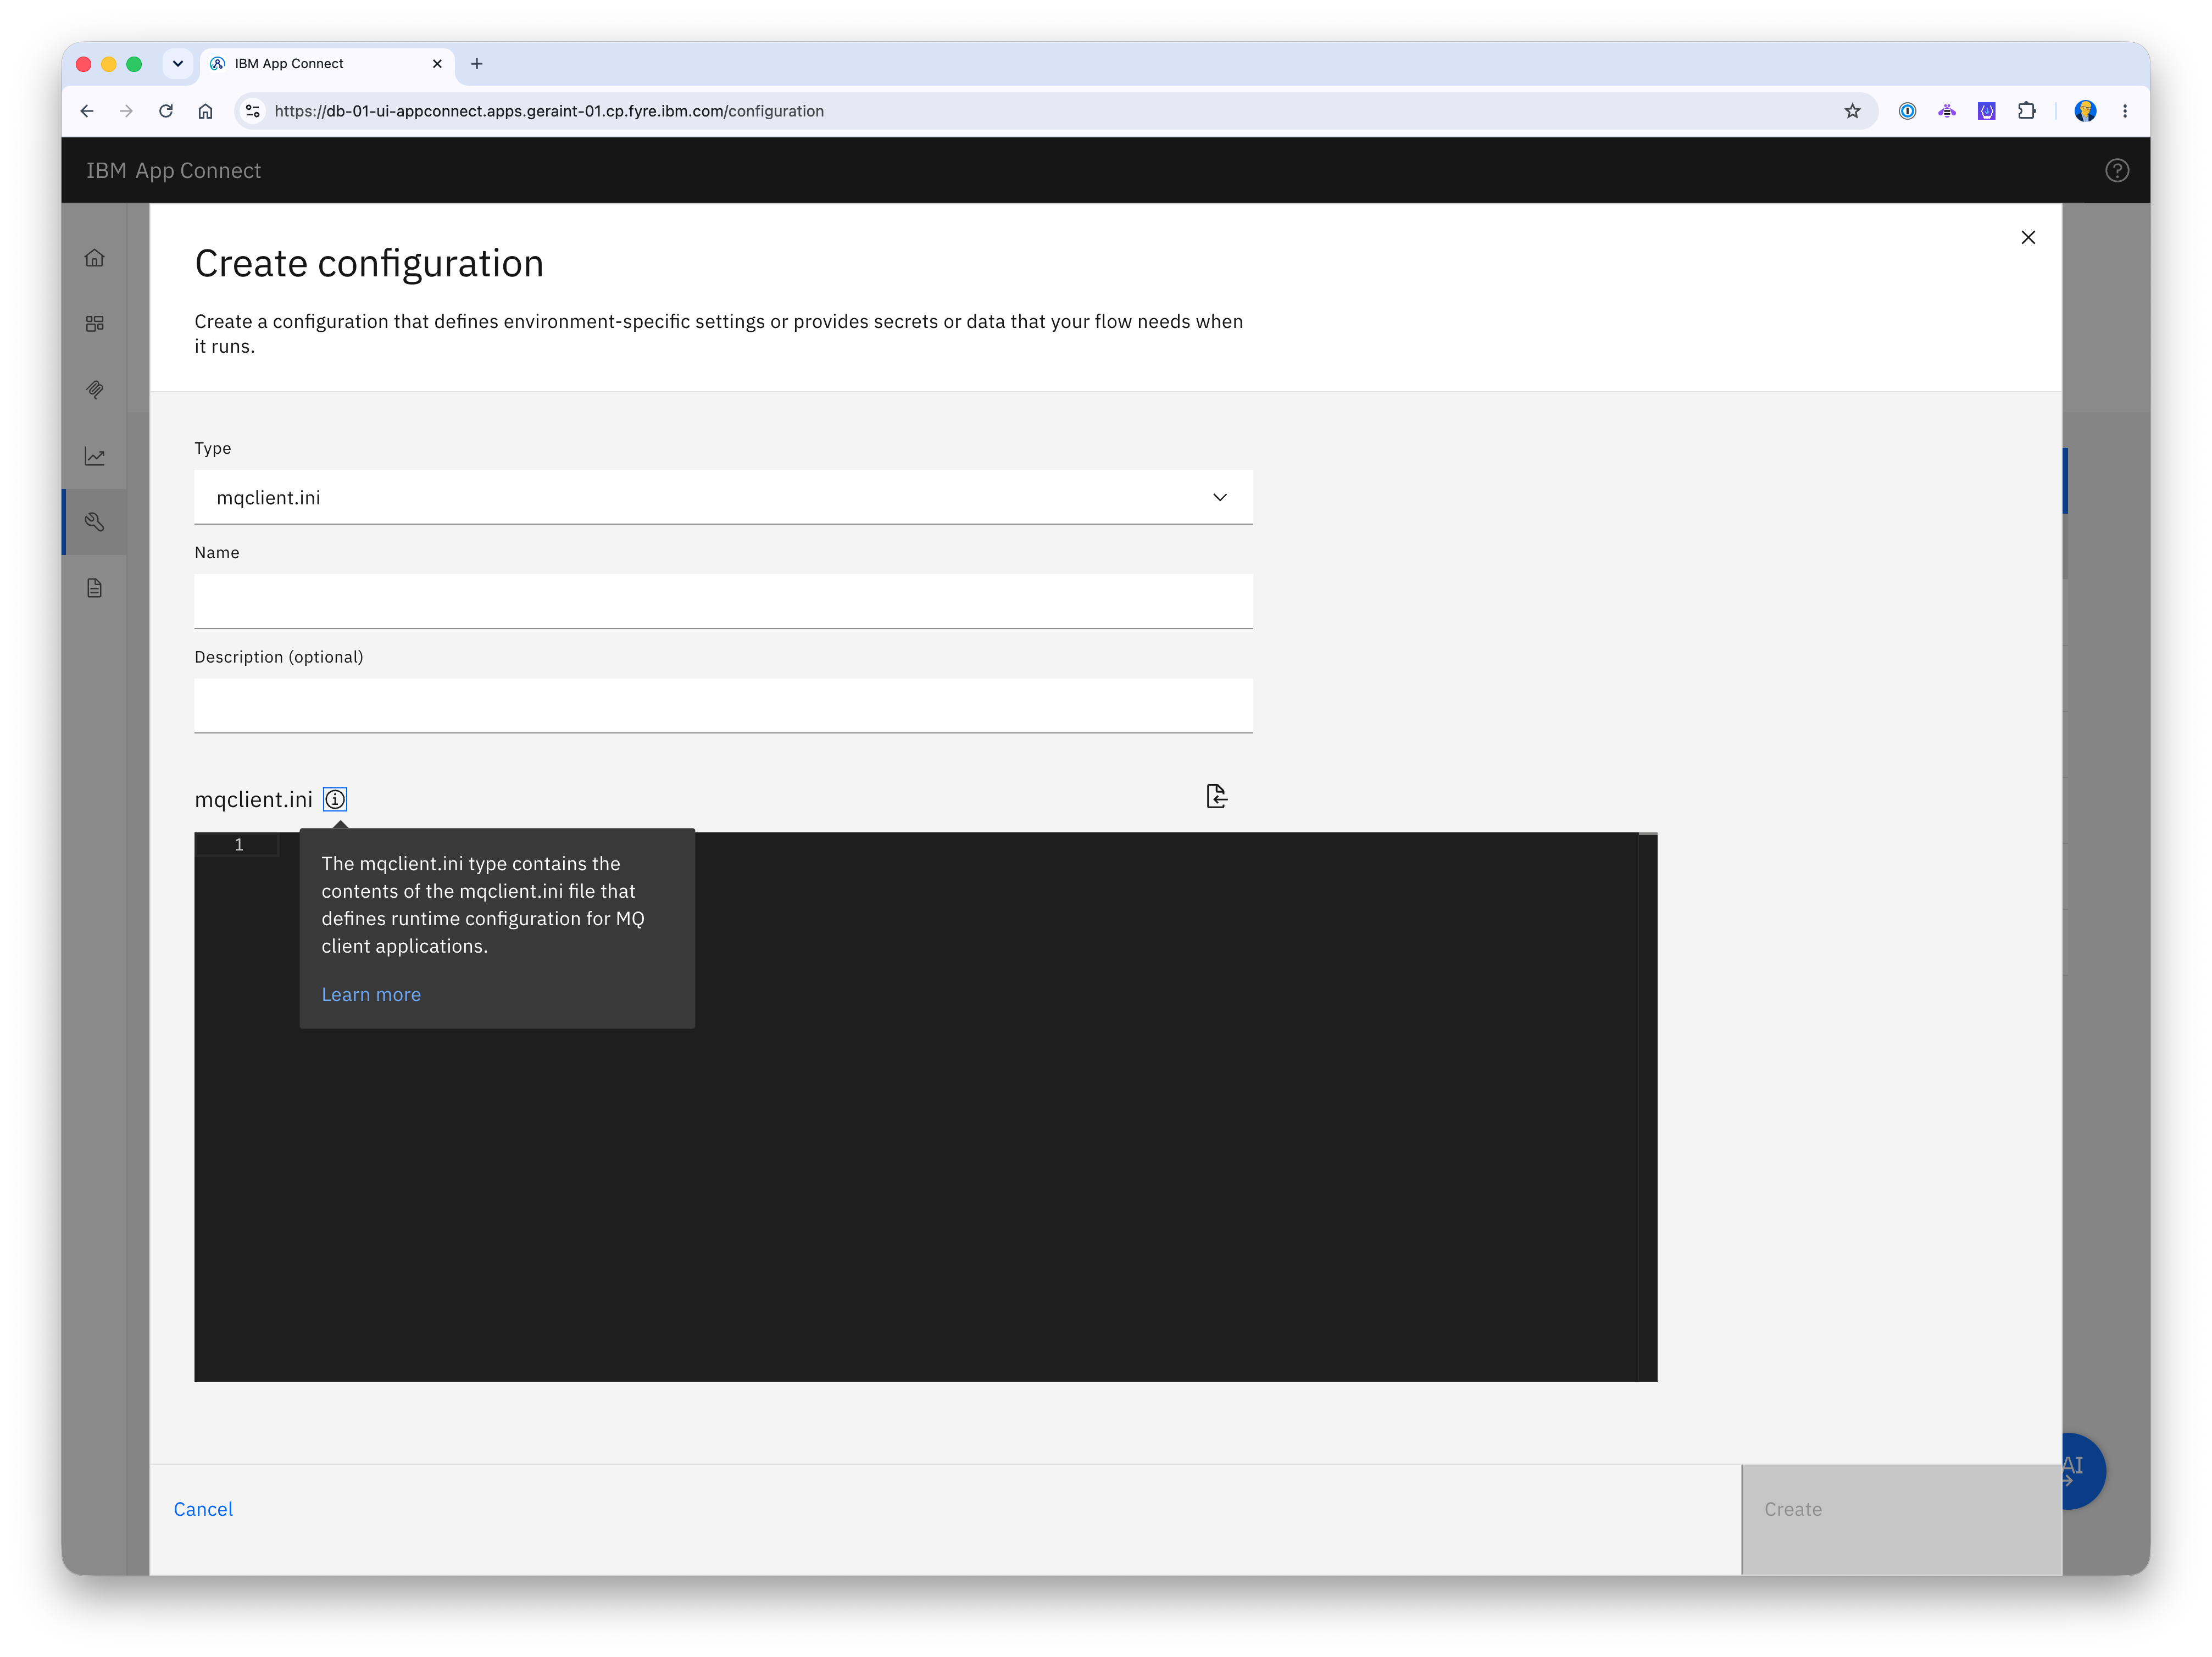The height and width of the screenshot is (1657, 2212).
Task: Open the Dashboard tiles icon in the sidebar
Action: point(95,324)
